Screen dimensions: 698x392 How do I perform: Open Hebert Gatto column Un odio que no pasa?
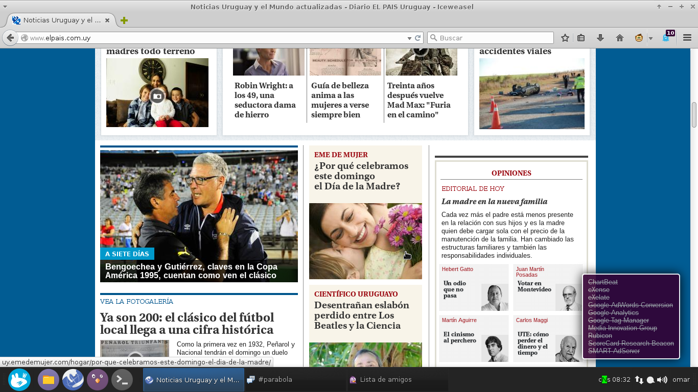(x=455, y=289)
